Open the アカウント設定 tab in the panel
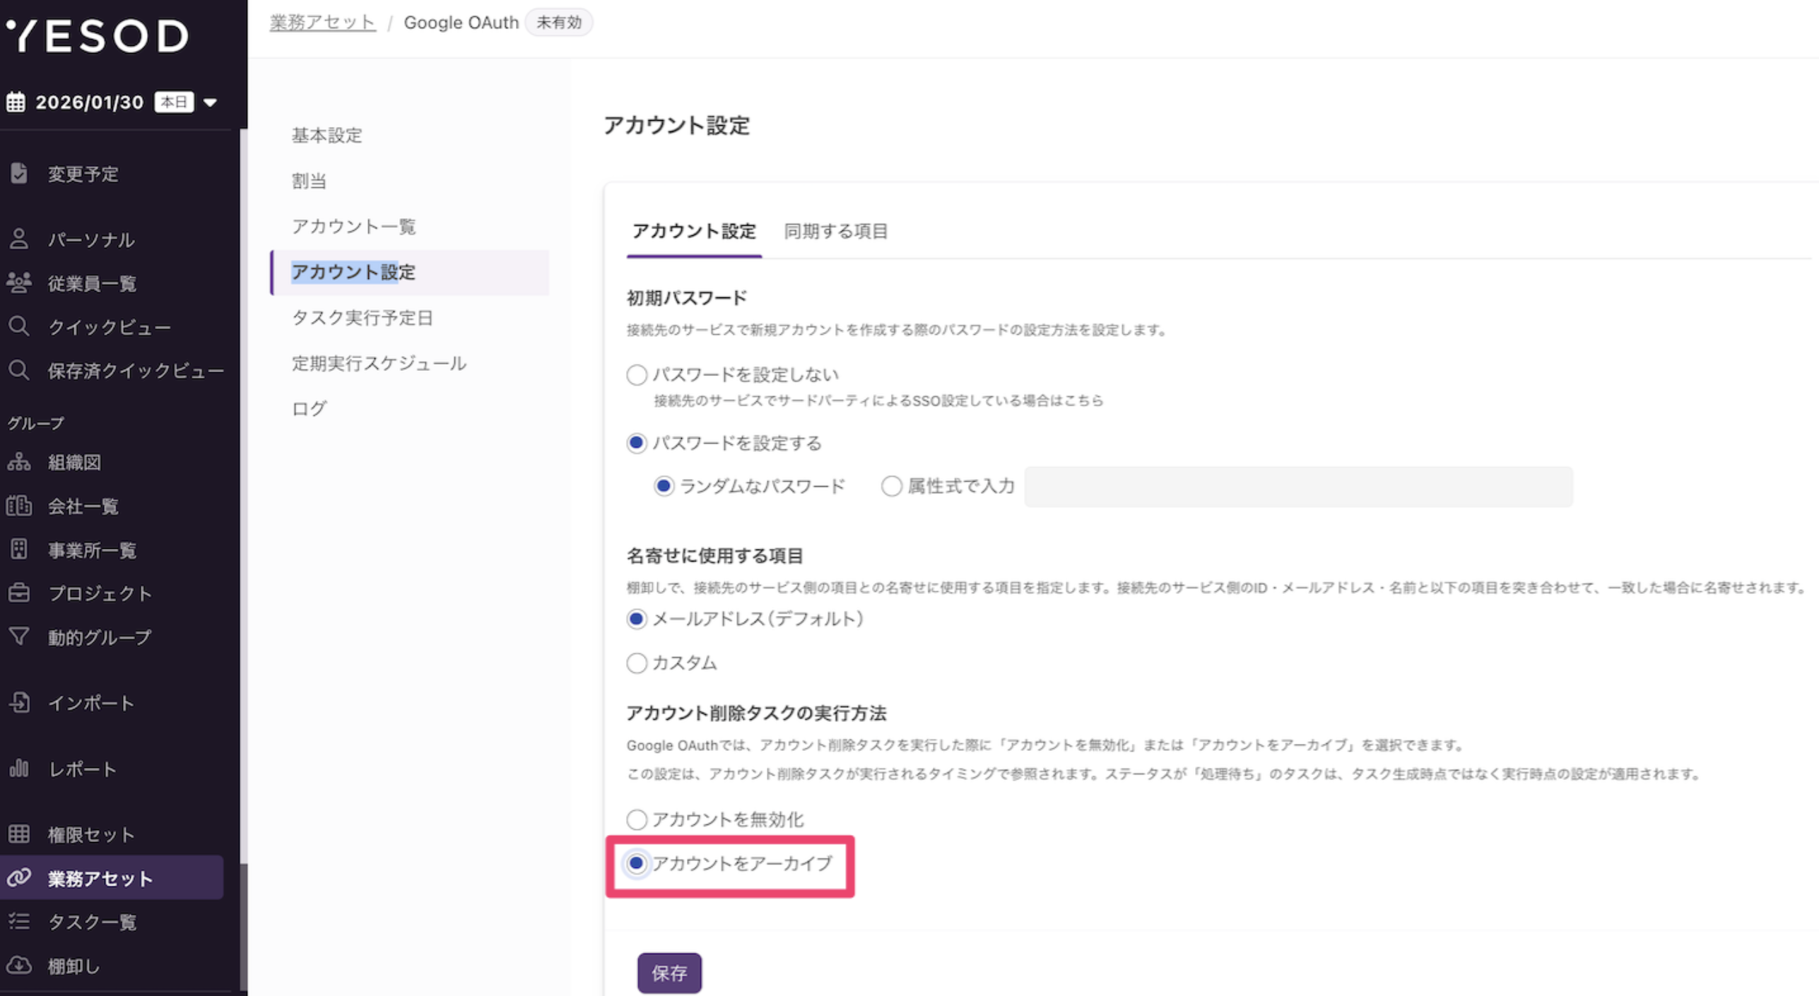This screenshot has width=1819, height=996. (694, 231)
